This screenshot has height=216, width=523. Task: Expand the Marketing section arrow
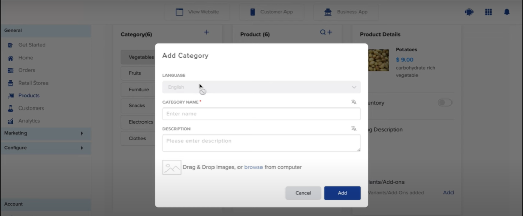click(82, 133)
